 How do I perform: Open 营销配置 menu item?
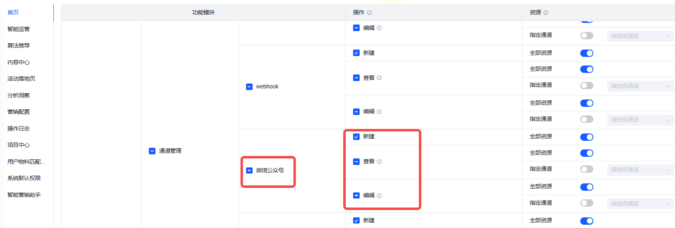(18, 112)
